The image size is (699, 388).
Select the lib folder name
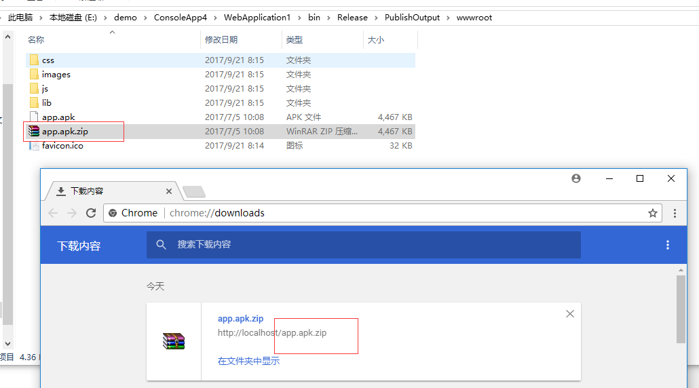tap(47, 103)
